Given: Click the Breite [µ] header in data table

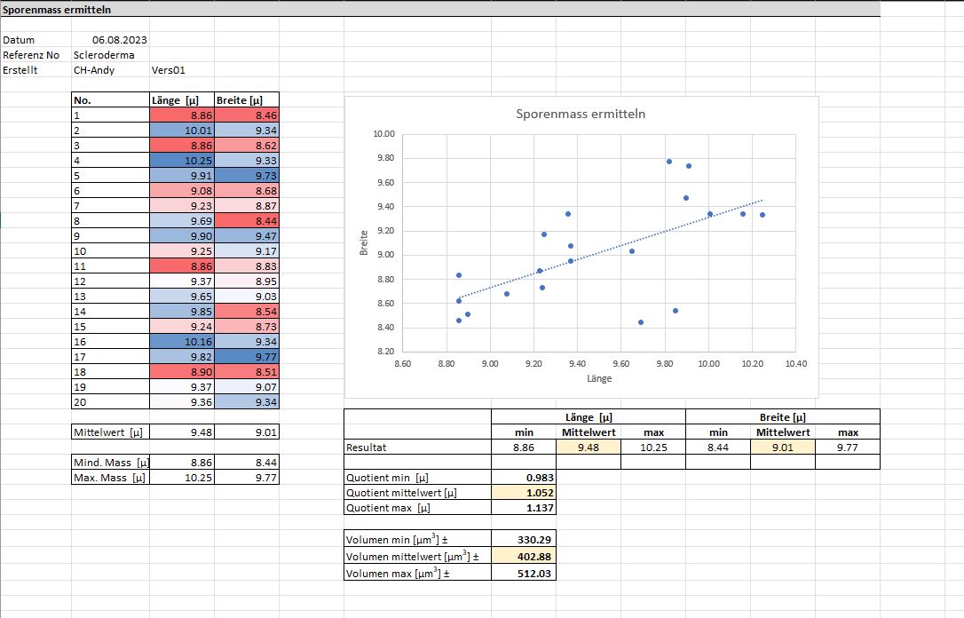Looking at the screenshot, I should coord(247,100).
